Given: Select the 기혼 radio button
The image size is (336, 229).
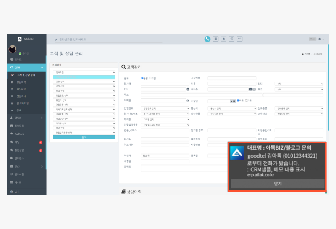Looking at the screenshot, I should tap(246, 100).
